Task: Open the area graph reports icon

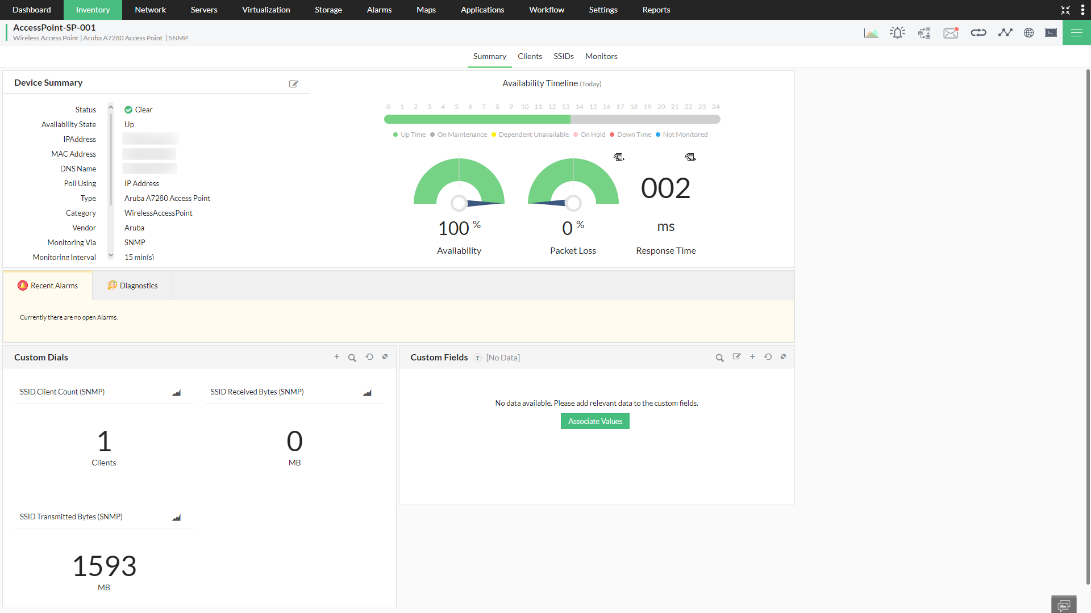Action: click(x=871, y=33)
